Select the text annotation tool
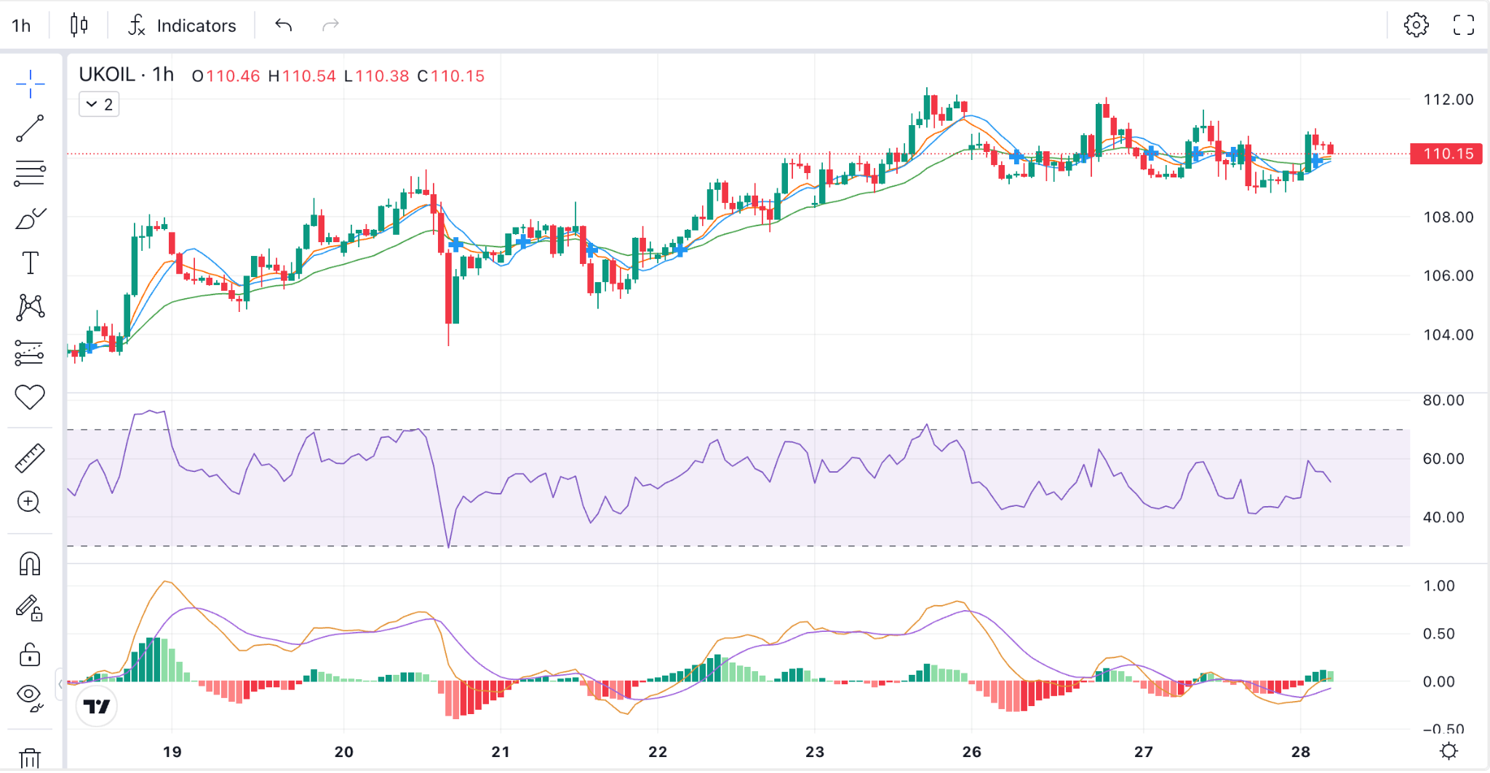 pyautogui.click(x=30, y=263)
